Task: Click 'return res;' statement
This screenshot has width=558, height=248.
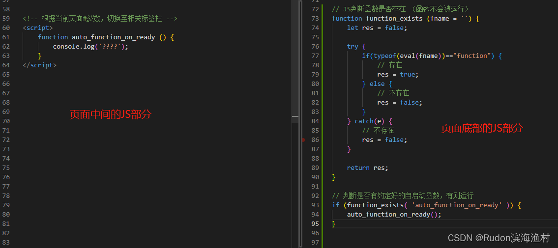Action: click(x=368, y=167)
